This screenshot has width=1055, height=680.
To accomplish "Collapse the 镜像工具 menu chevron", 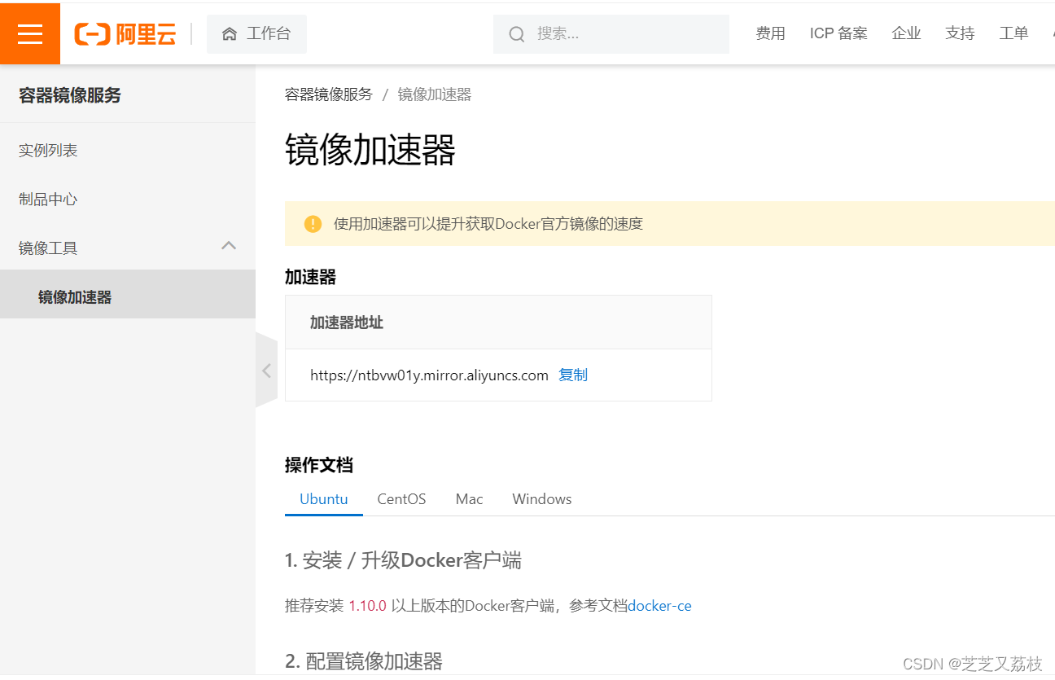I will [230, 245].
